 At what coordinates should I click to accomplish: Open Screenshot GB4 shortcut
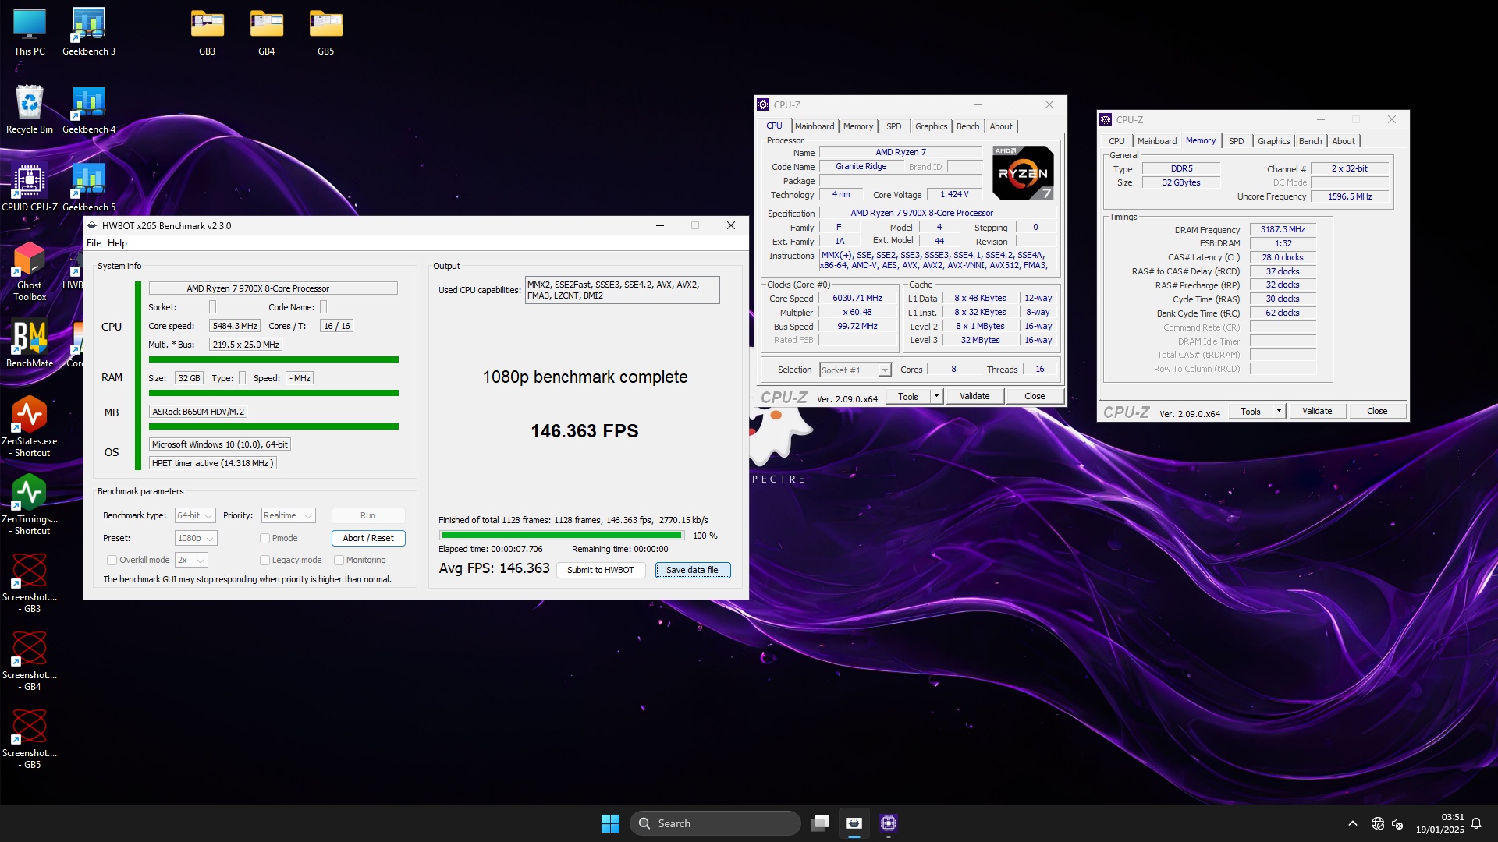point(30,660)
